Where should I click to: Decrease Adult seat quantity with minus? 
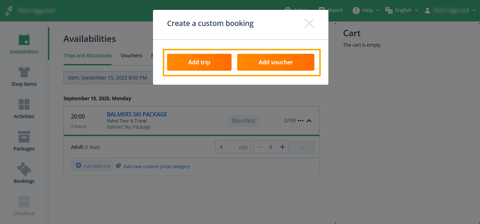(x=259, y=147)
